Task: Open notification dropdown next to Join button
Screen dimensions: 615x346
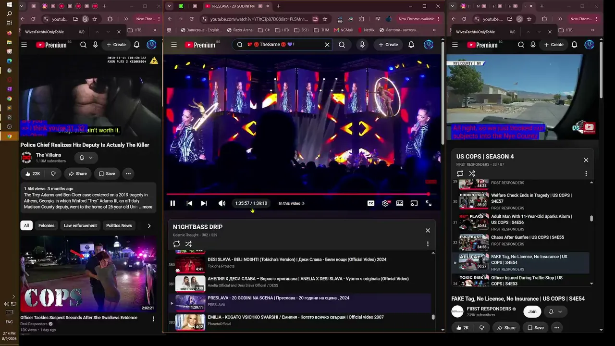Action: pos(555,311)
